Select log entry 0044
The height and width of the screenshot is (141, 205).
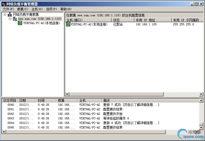(101, 123)
